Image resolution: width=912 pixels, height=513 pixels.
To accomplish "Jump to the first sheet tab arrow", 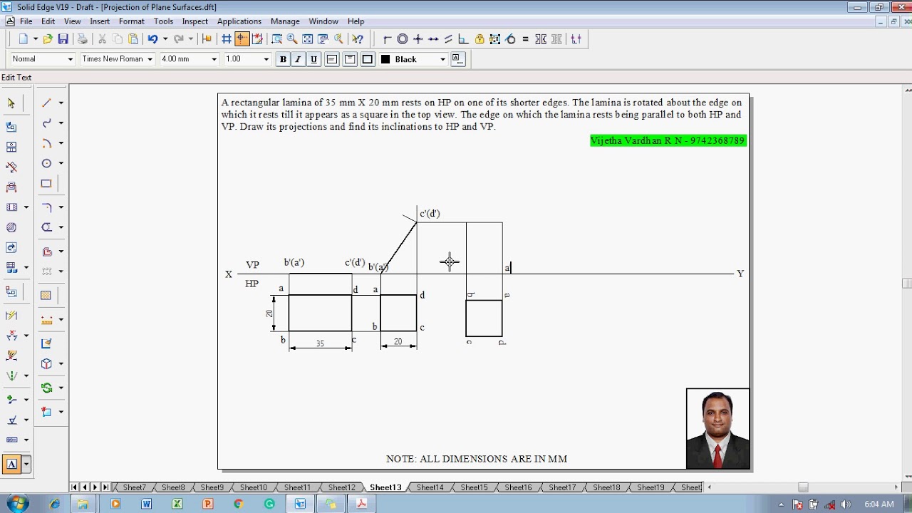I will 74,487.
